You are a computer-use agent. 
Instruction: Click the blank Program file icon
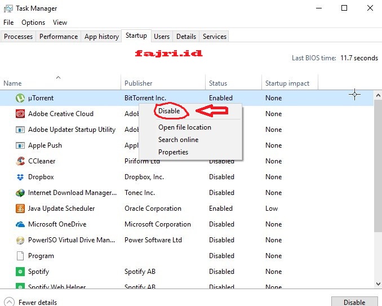coord(20,256)
